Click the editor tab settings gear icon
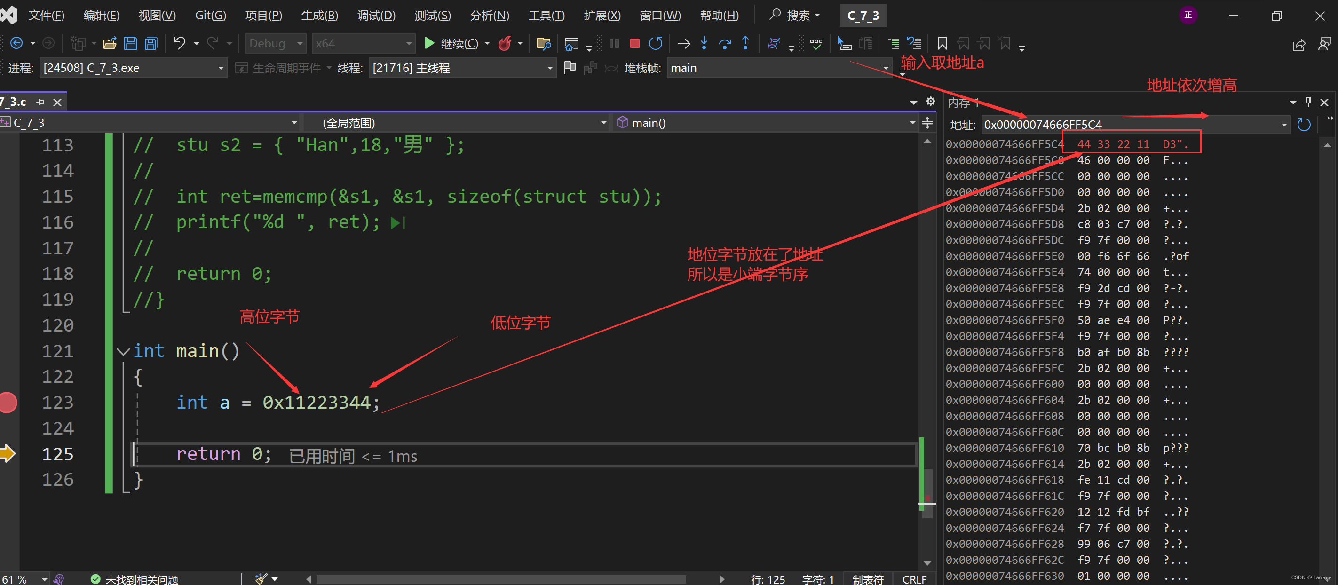1338x585 pixels. pyautogui.click(x=931, y=101)
